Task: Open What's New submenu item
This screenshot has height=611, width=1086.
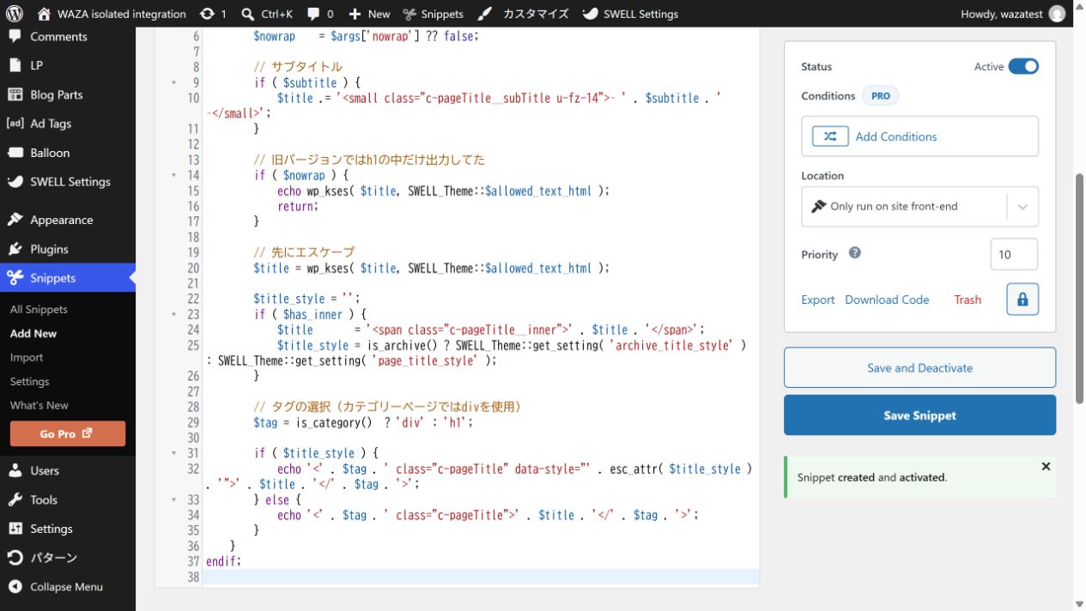Action: point(39,405)
